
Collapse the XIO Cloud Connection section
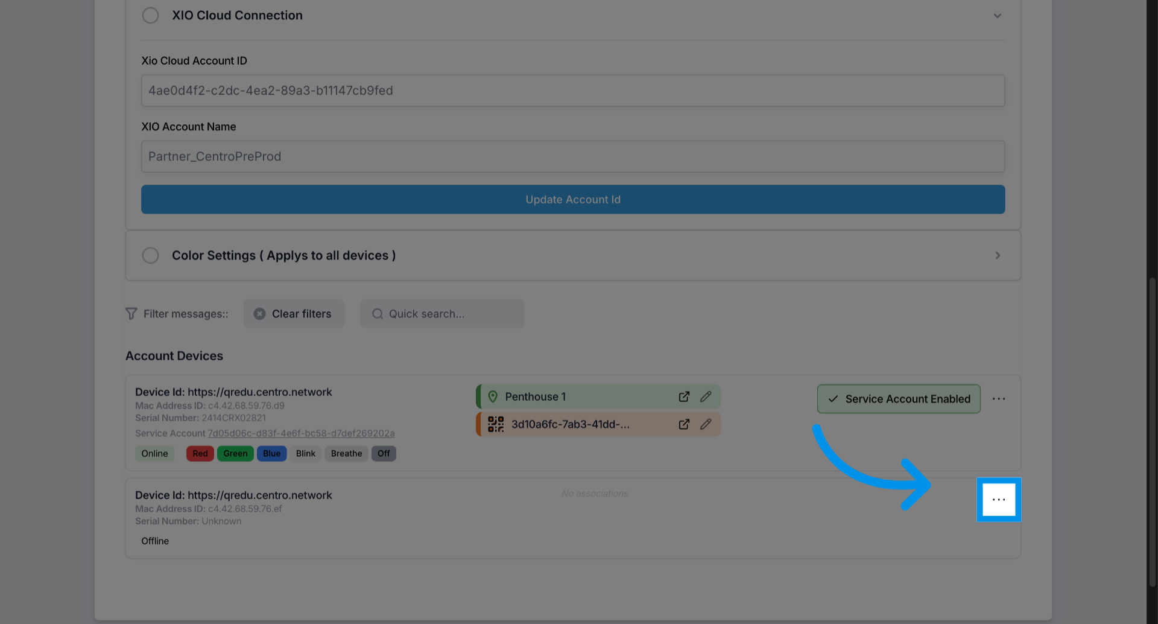(x=998, y=16)
